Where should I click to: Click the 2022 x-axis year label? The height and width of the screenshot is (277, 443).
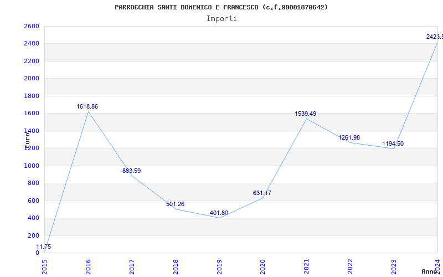tap(351, 266)
